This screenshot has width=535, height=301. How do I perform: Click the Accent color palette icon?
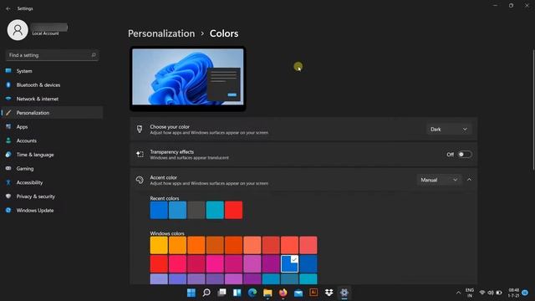[x=140, y=180]
